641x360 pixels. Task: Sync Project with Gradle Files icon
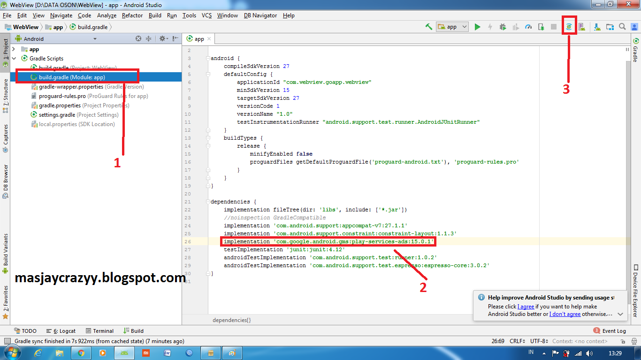[569, 27]
